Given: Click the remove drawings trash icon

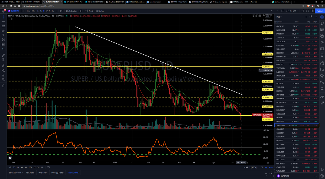Looking at the screenshot, I should pos(3,86).
